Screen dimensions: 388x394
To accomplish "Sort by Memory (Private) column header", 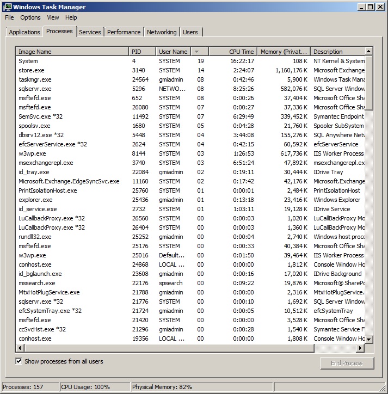I will coord(284,52).
